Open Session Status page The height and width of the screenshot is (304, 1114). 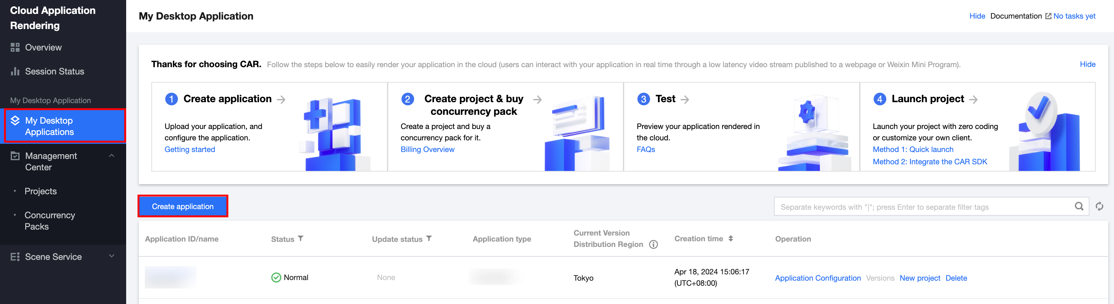(55, 71)
